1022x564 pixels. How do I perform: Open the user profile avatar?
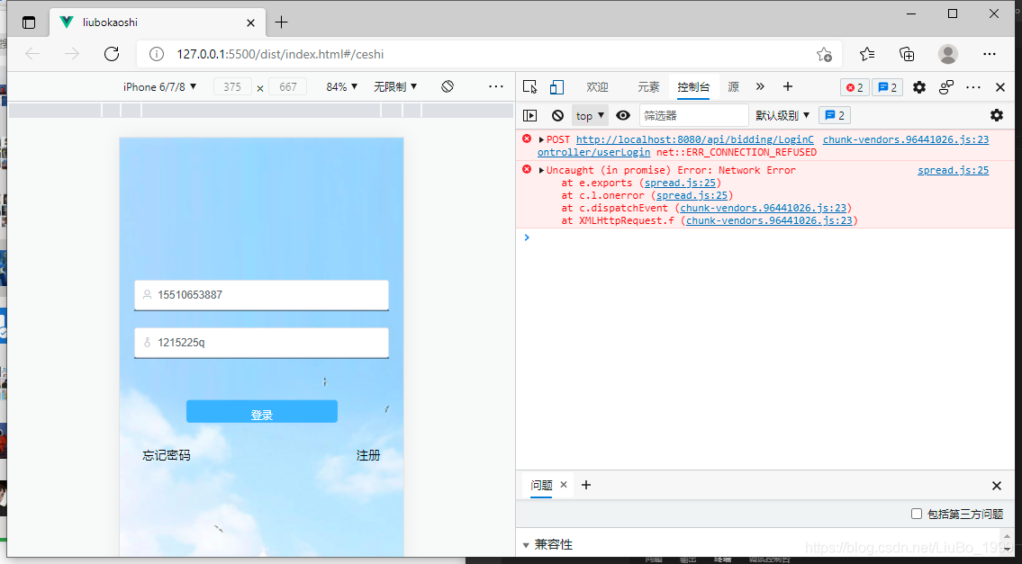point(947,54)
